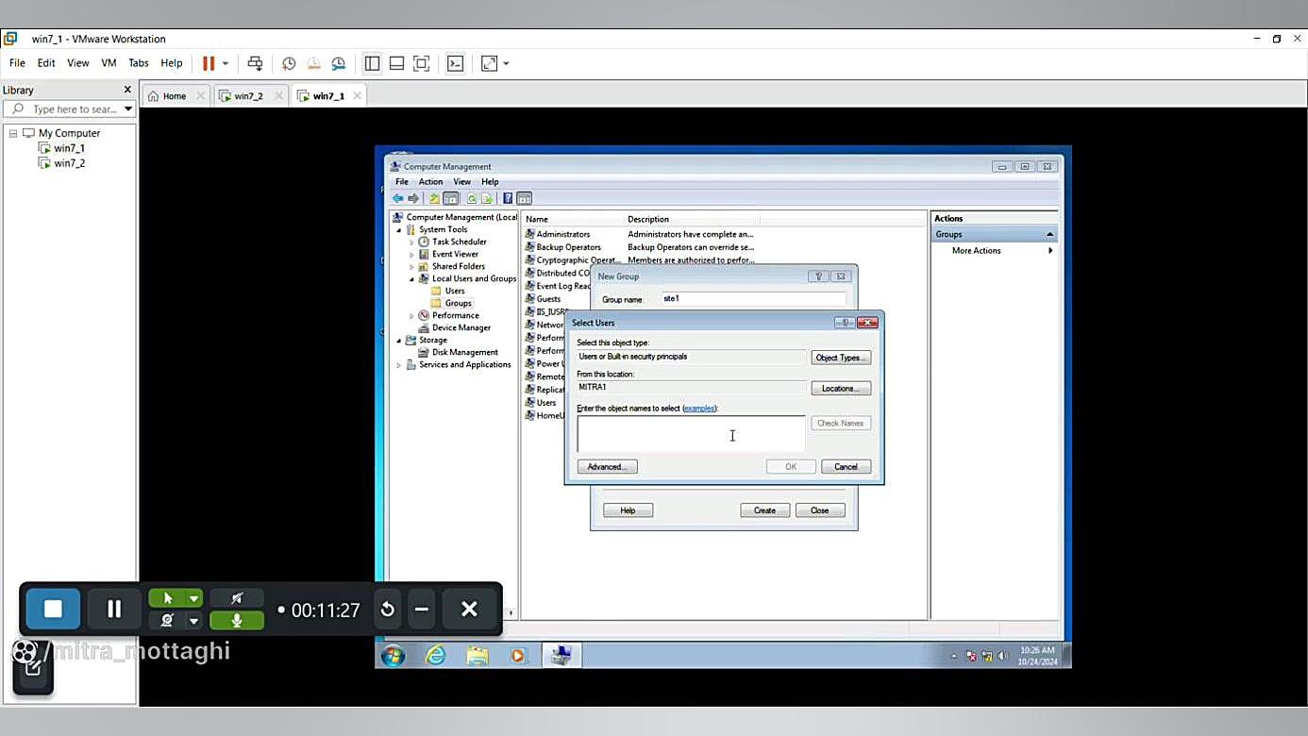Image resolution: width=1308 pixels, height=736 pixels.
Task: Toggle microphone recording on recorder bar
Action: pyautogui.click(x=237, y=620)
